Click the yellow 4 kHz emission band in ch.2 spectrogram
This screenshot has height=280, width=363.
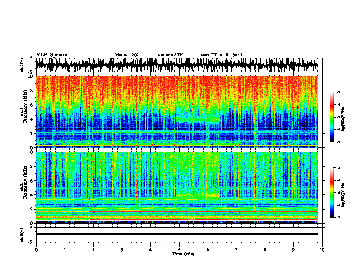[x=198, y=195]
